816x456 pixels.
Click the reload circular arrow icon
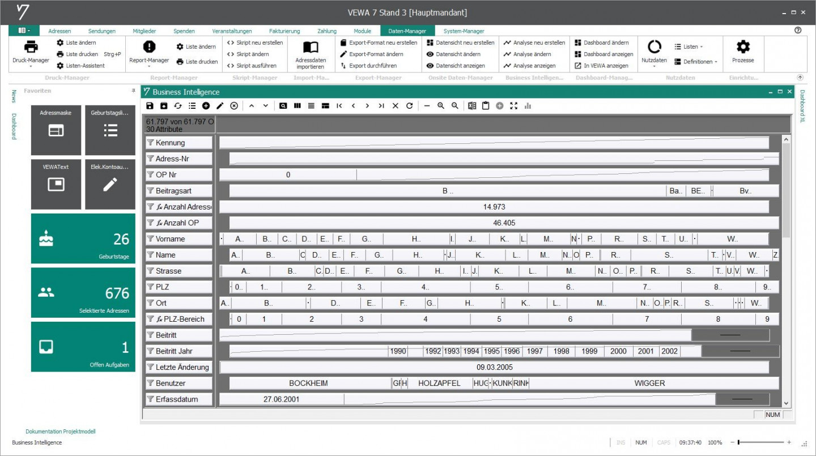click(409, 105)
